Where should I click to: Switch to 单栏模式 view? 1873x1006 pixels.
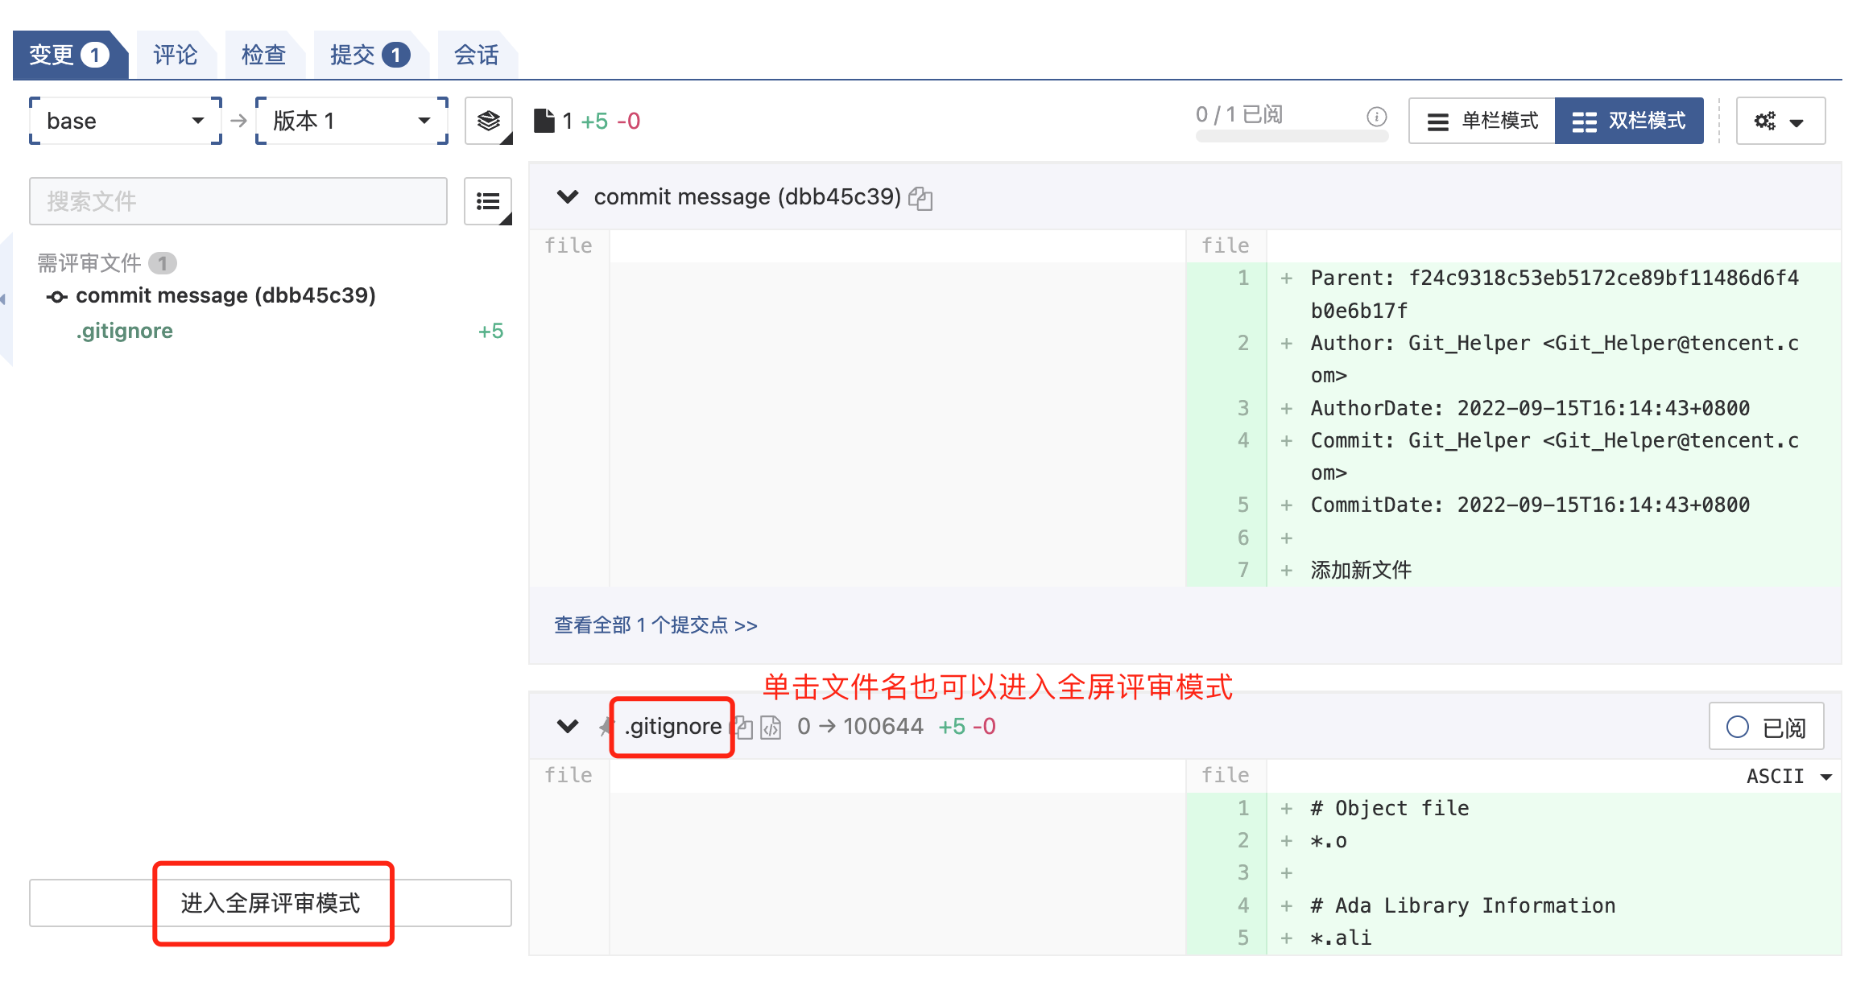(x=1482, y=121)
